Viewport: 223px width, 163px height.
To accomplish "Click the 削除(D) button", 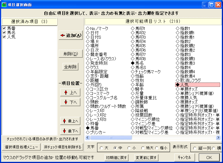I will click(71, 54).
